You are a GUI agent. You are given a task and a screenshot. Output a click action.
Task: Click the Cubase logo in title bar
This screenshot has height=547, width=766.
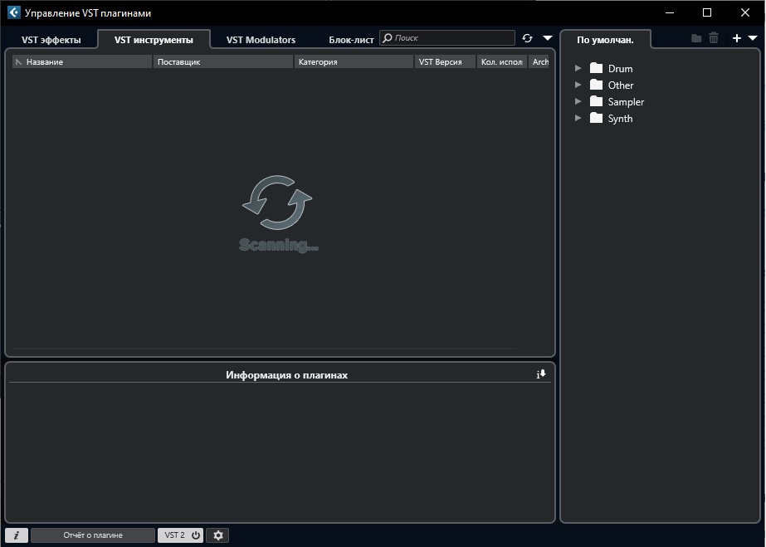(x=13, y=12)
